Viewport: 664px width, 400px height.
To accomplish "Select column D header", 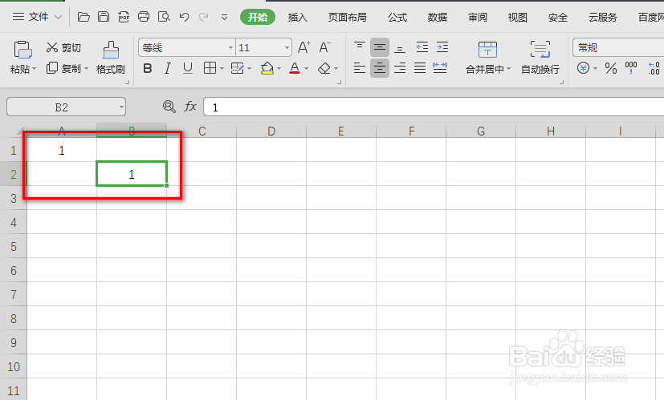I will pyautogui.click(x=271, y=131).
